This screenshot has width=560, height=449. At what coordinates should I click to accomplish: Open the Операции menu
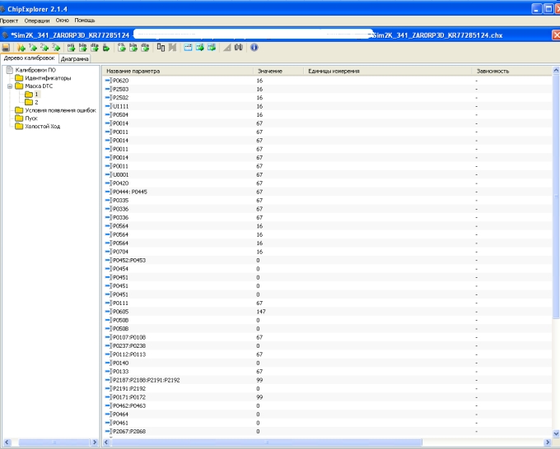(36, 19)
